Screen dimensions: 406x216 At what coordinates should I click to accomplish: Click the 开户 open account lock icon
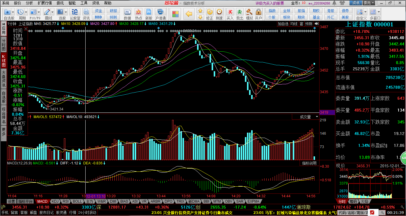[x=259, y=12]
